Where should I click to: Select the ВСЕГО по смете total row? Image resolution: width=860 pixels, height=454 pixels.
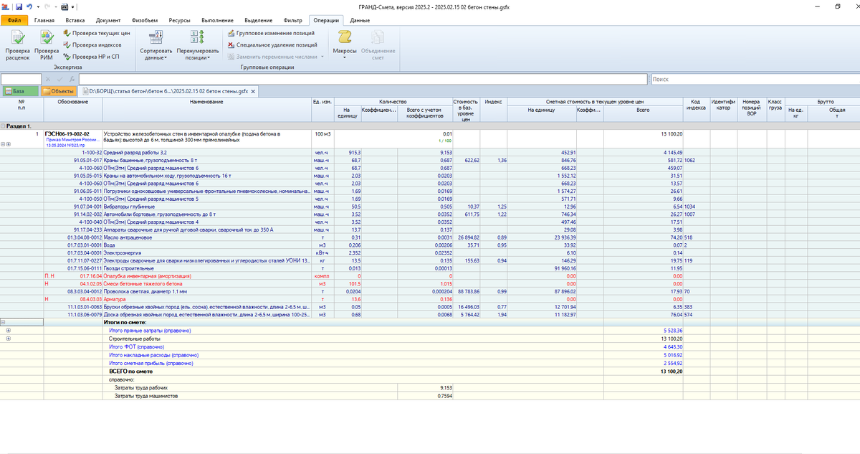(430, 372)
